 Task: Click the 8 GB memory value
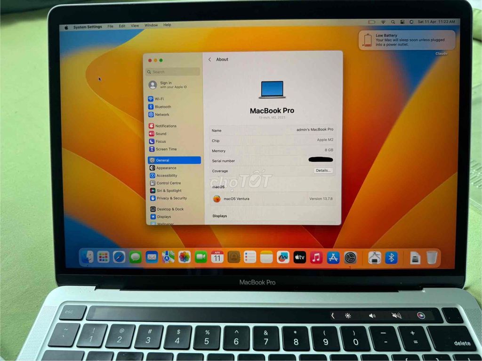pos(329,150)
